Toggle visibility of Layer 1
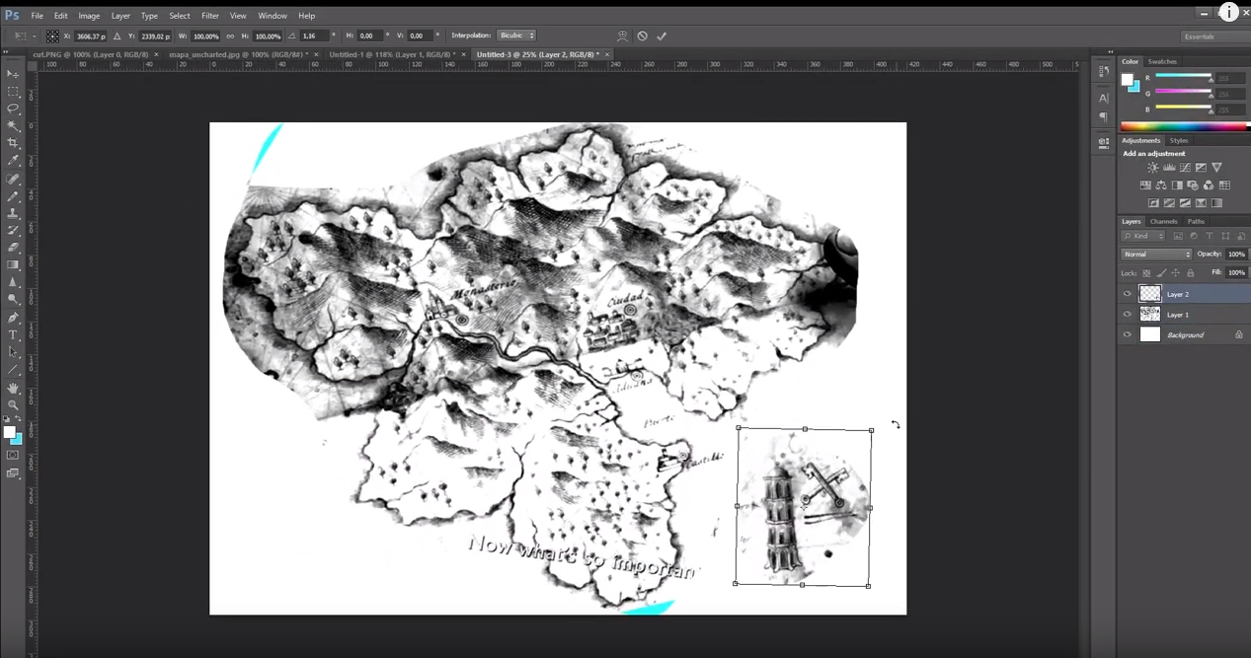1251x658 pixels. pos(1127,315)
